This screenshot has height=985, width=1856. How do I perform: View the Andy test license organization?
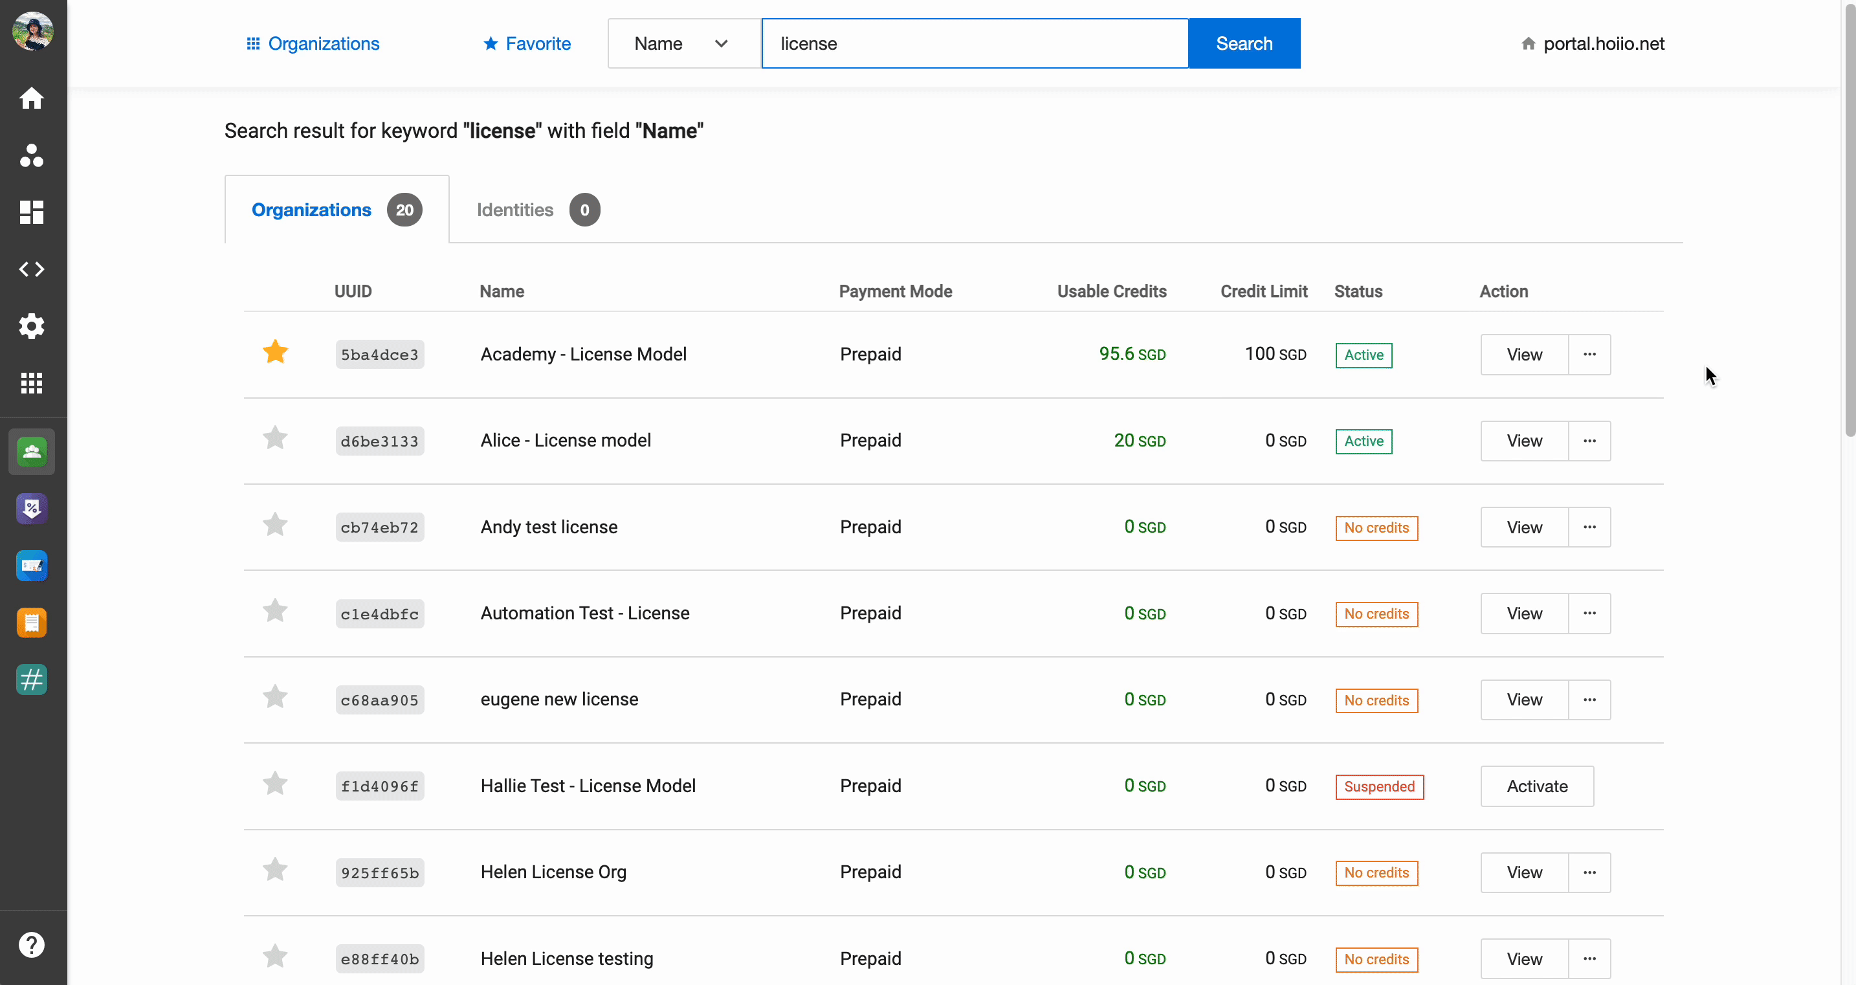[1525, 527]
